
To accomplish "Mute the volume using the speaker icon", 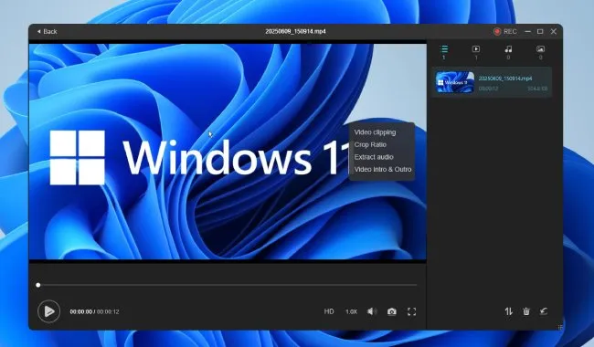I will pos(372,311).
